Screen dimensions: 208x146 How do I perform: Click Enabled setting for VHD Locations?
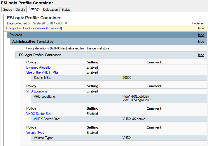coord(92,91)
